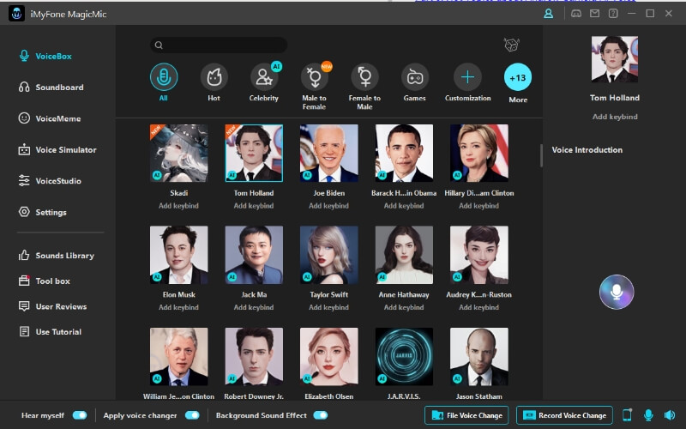Select the Audrey K...n-Ruston voice thumbnail
686x429 pixels.
[x=479, y=255]
